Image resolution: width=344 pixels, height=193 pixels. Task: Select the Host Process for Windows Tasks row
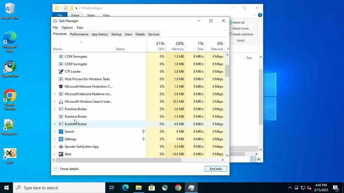138,79
